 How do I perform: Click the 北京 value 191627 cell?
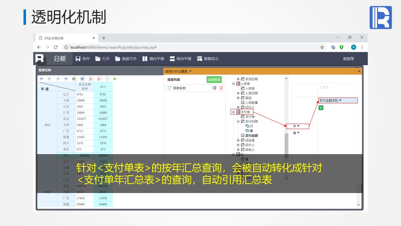(x=85, y=119)
